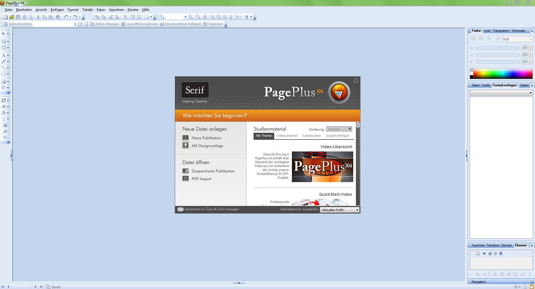535x289 pixels.
Task: Click the Undo arrow icon
Action: tap(66, 17)
